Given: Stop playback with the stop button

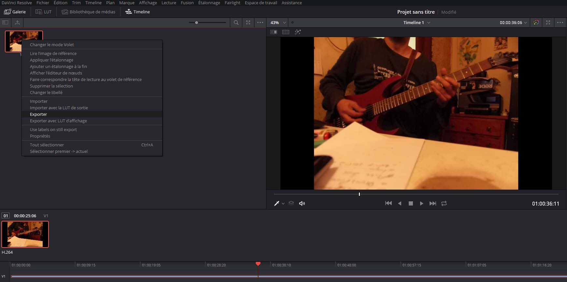Looking at the screenshot, I should click(411, 203).
